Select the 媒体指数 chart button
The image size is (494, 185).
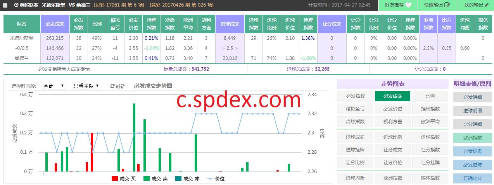[x=430, y=178]
